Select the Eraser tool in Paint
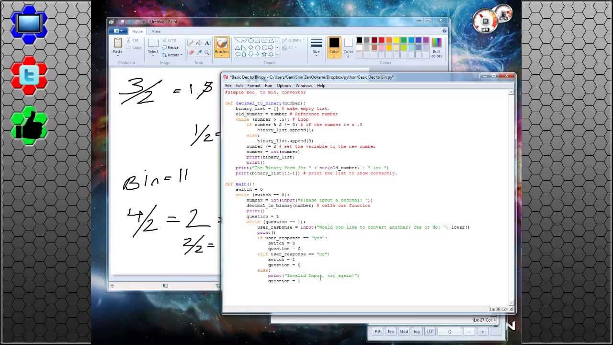 coord(191,52)
